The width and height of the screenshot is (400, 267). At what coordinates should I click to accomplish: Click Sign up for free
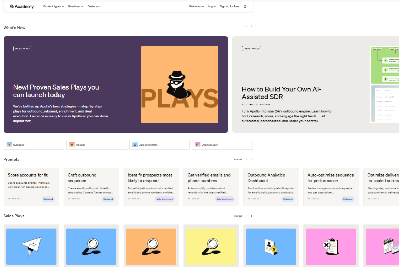229,6
